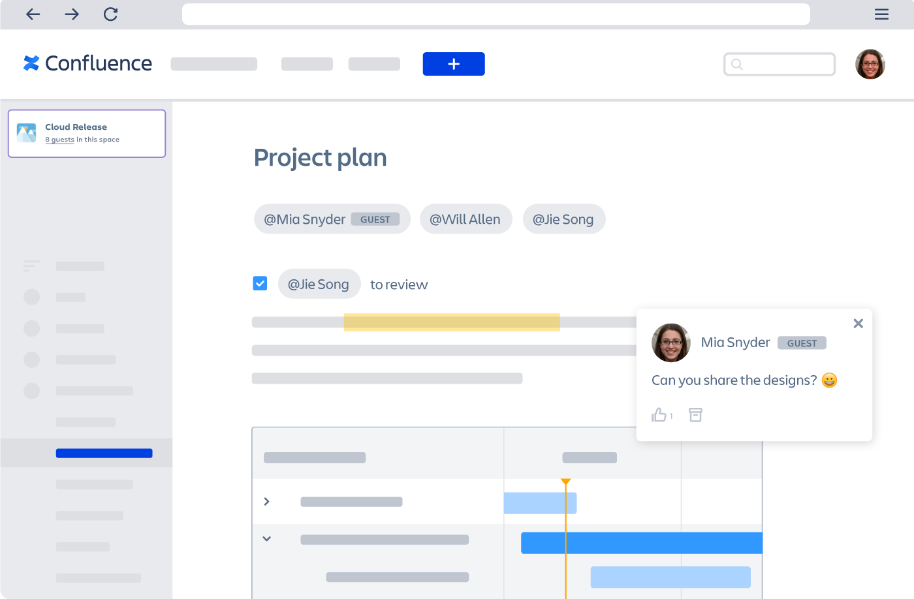Close Mia Snyder's comment popup
The width and height of the screenshot is (914, 599).
(x=858, y=323)
